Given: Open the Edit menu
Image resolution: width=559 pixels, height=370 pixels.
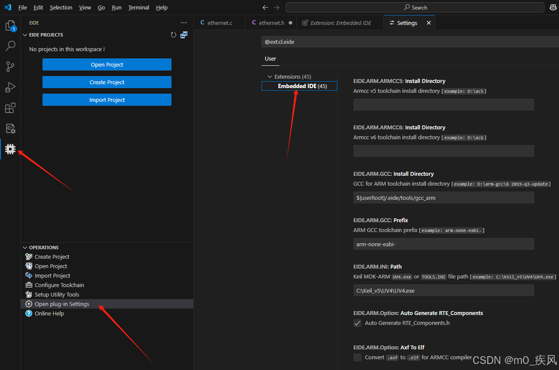Looking at the screenshot, I should [38, 7].
